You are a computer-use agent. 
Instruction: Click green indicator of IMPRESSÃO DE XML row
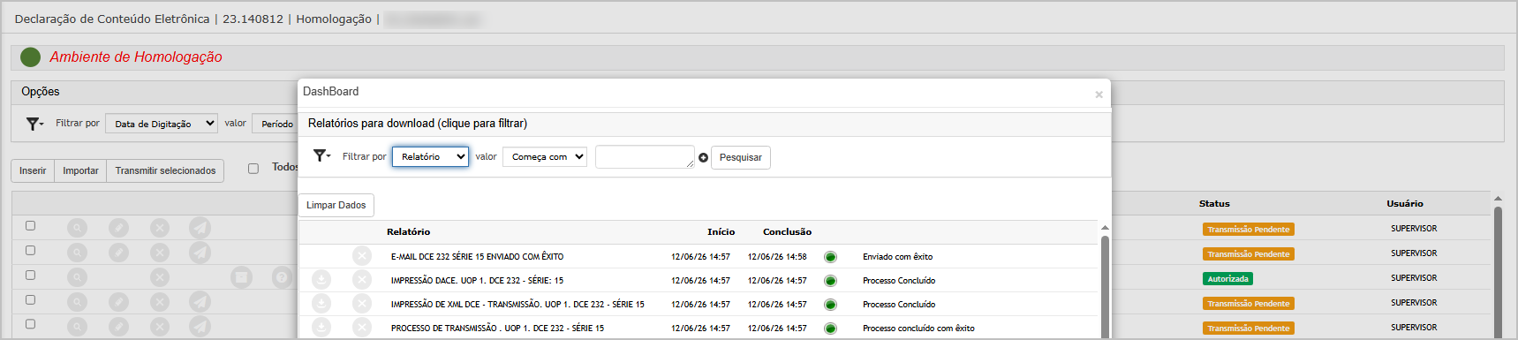830,305
